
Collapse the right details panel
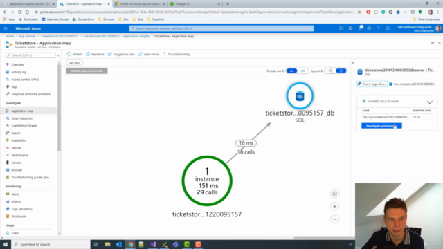[x=353, y=63]
